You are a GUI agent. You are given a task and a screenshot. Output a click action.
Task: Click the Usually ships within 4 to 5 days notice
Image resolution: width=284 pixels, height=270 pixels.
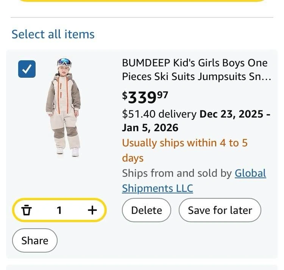click(184, 143)
